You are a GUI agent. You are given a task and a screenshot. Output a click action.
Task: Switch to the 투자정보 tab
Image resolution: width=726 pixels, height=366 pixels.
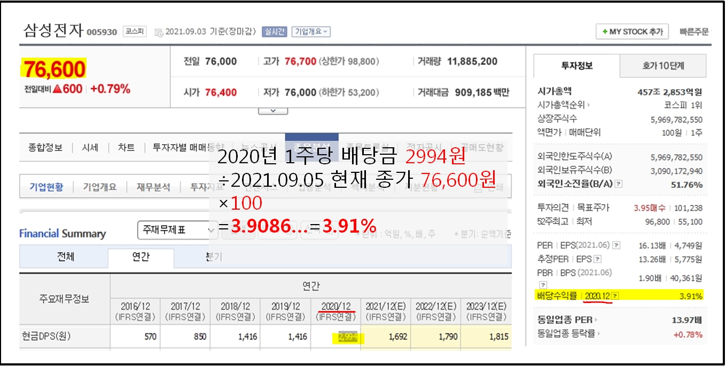click(x=576, y=66)
